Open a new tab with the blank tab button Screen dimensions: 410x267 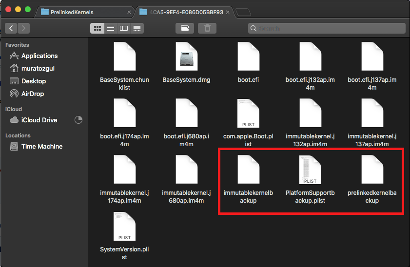[243, 12]
